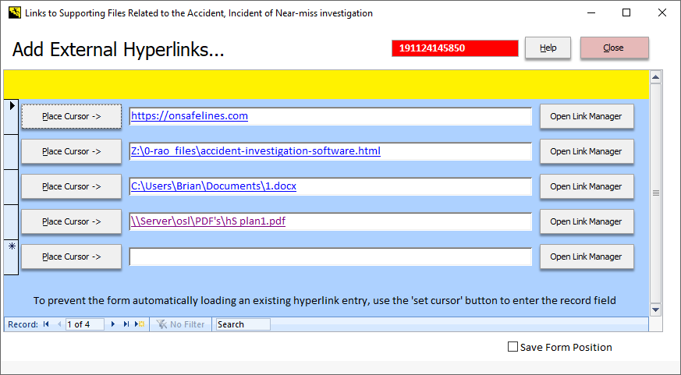Place cursor in the empty new row
The image size is (681, 375).
click(x=72, y=257)
